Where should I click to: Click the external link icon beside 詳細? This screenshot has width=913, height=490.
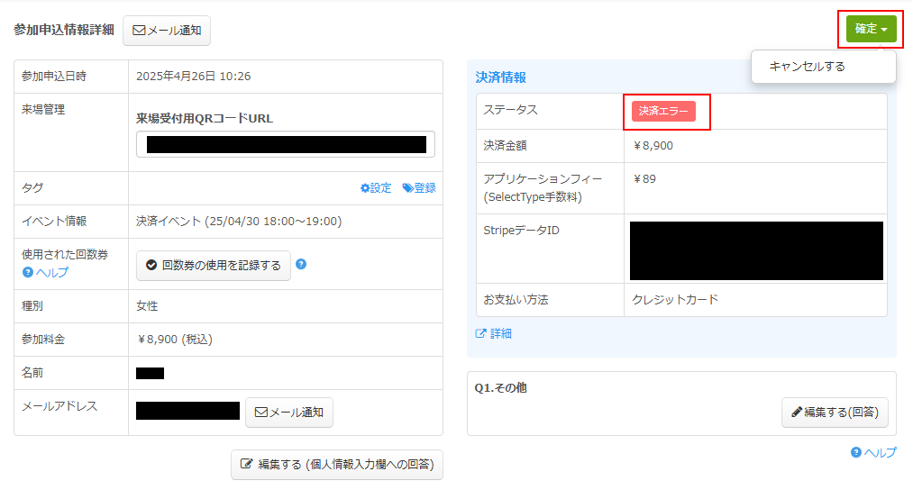(x=481, y=333)
